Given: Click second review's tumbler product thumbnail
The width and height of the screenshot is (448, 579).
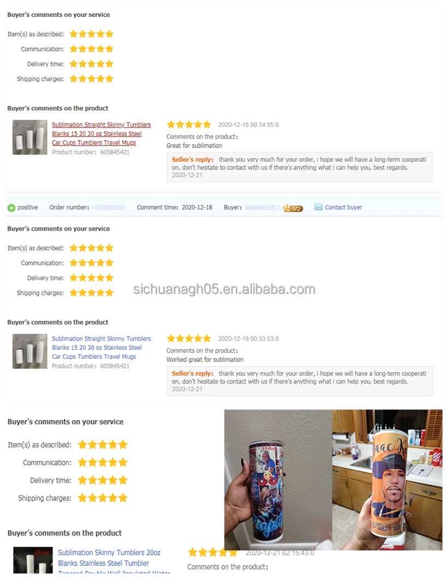Looking at the screenshot, I should [30, 351].
